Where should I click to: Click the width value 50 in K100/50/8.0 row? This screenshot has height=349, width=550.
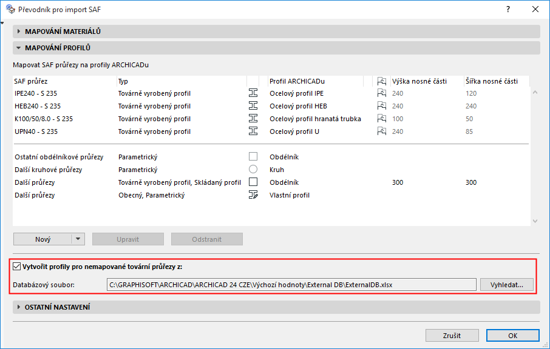point(469,119)
